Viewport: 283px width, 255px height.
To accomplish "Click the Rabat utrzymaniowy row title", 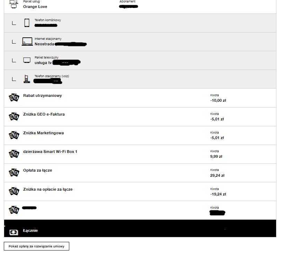I will click(x=42, y=95).
